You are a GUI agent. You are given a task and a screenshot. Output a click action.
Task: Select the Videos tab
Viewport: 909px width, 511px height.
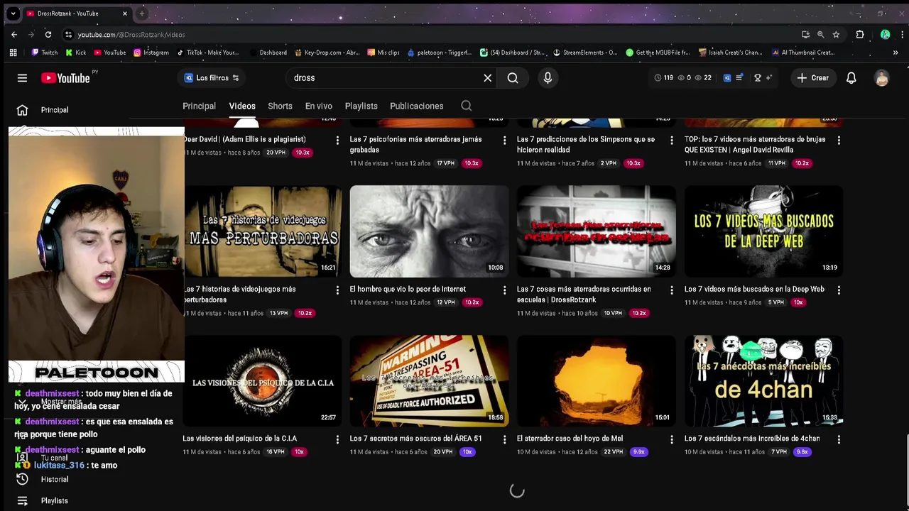[242, 106]
